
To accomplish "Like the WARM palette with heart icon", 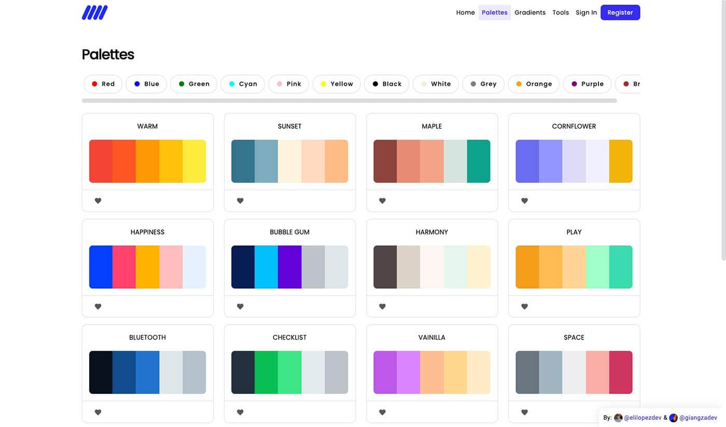I will (x=98, y=201).
